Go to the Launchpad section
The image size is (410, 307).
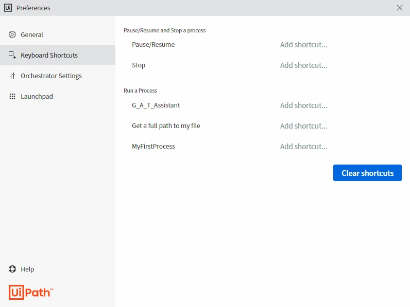58,96
